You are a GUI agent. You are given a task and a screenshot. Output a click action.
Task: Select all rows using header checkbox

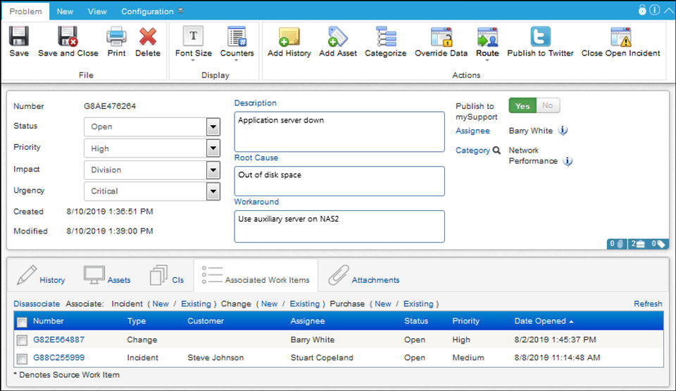[x=22, y=322]
